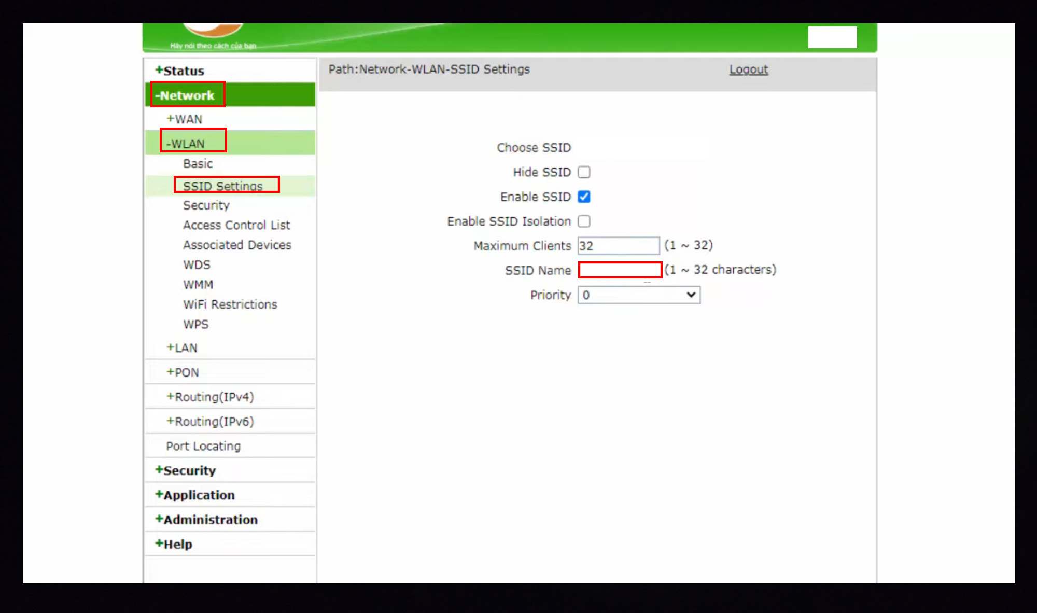
Task: Expand Routing(IPv4) section
Action: click(210, 397)
